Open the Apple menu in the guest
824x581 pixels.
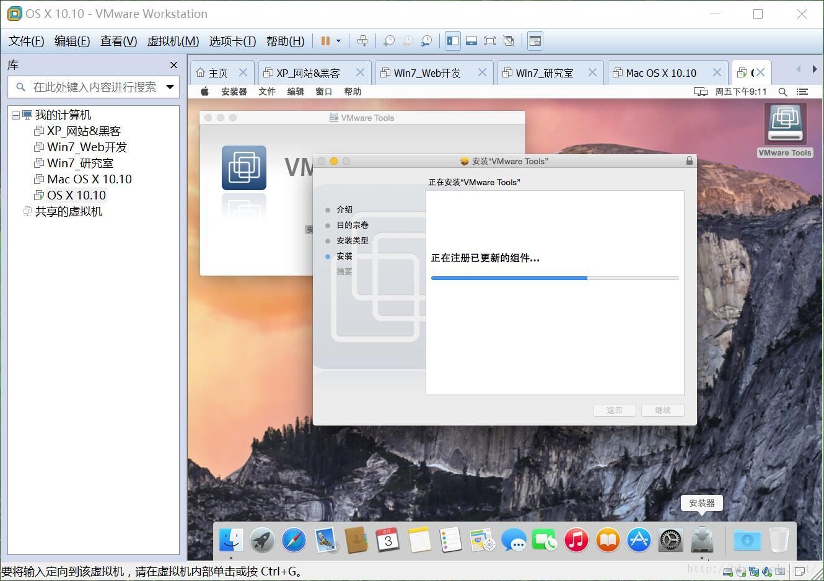tap(204, 92)
